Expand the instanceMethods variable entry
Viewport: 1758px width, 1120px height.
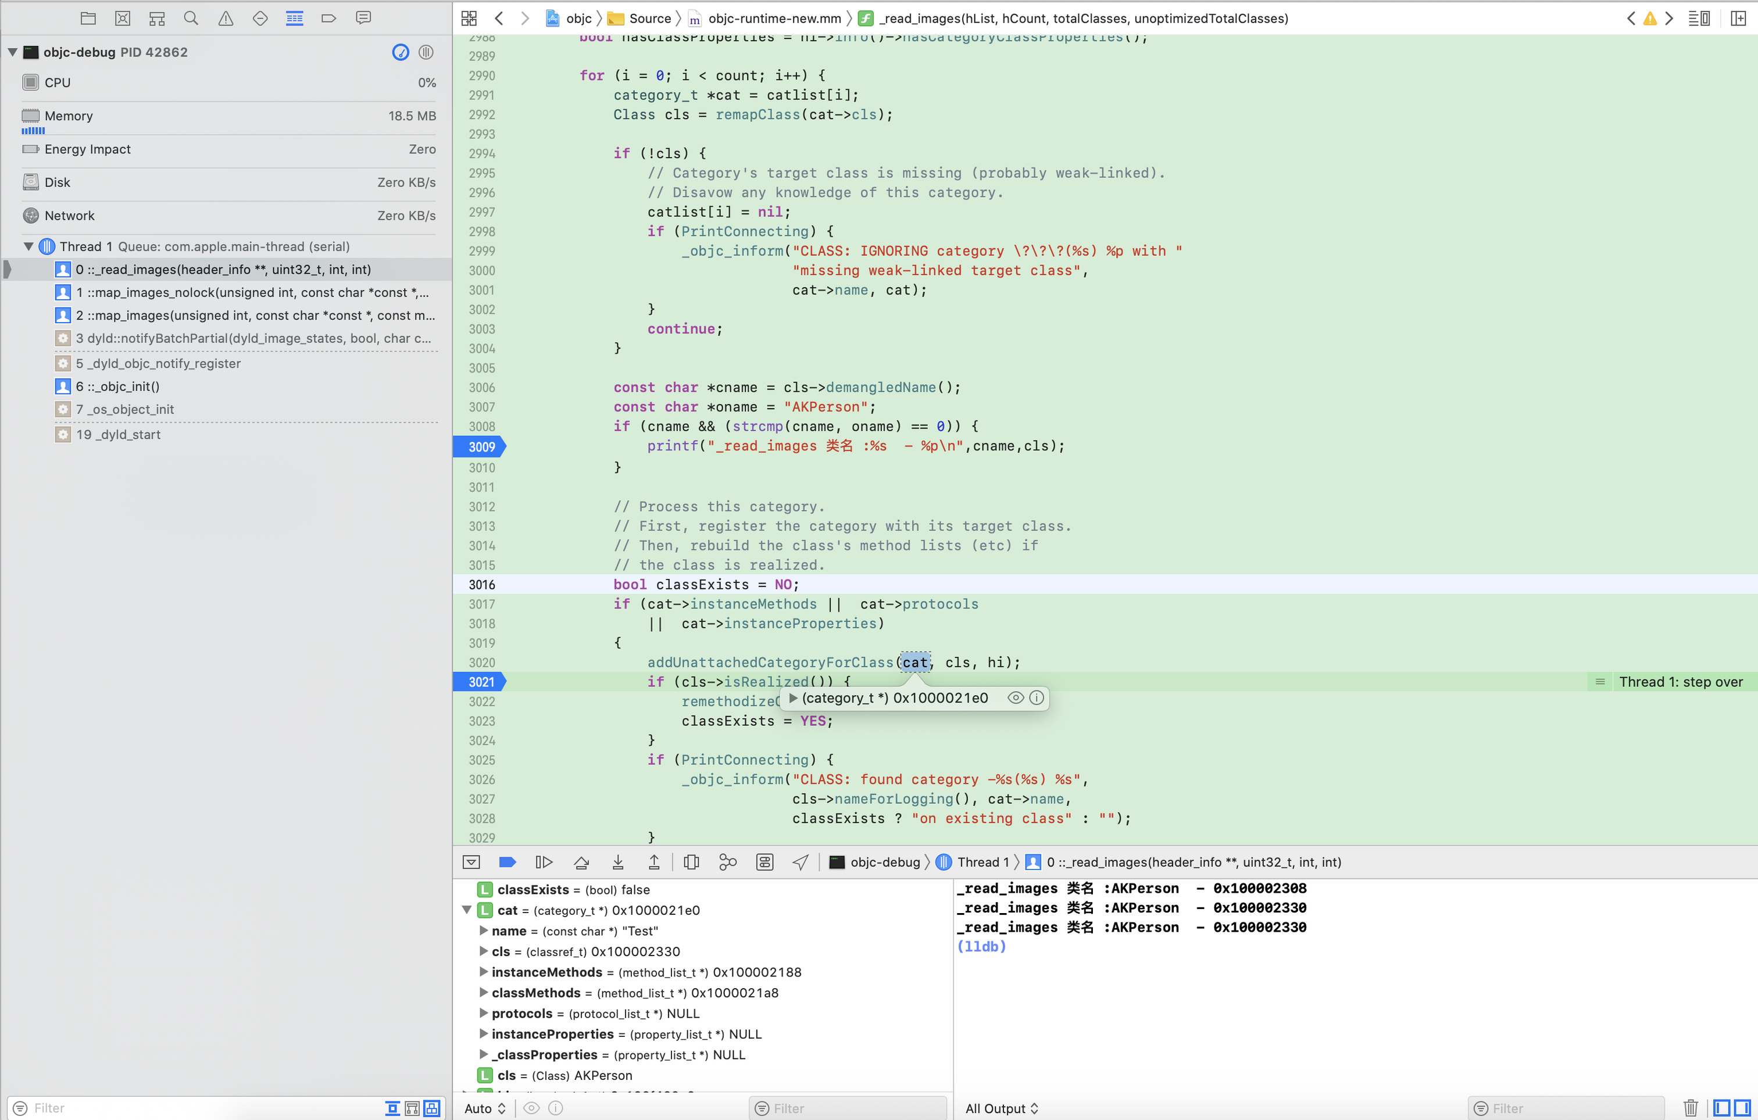(483, 972)
